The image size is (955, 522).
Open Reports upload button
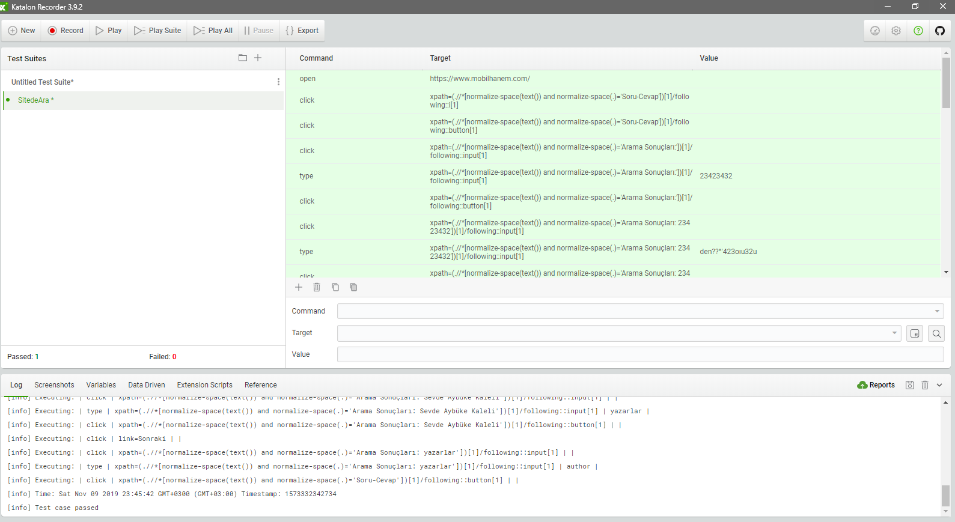point(876,385)
